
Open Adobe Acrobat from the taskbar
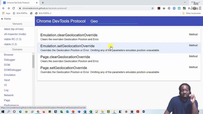pyautogui.click(x=138, y=111)
